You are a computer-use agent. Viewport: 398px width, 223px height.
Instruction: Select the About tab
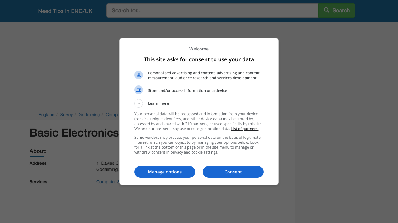pyautogui.click(x=38, y=151)
